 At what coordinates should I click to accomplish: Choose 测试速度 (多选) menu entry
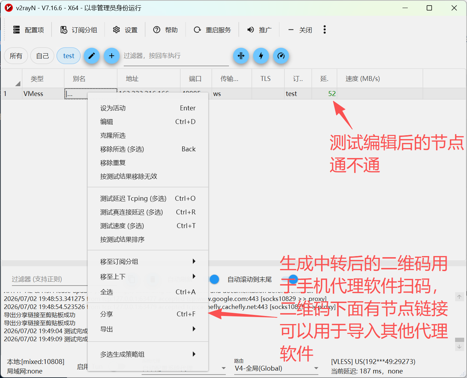coord(148,226)
